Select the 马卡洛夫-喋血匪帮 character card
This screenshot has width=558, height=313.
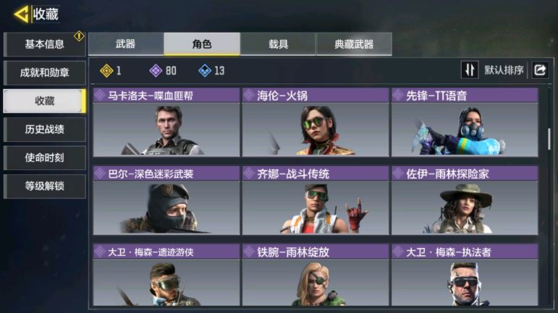pyautogui.click(x=166, y=122)
